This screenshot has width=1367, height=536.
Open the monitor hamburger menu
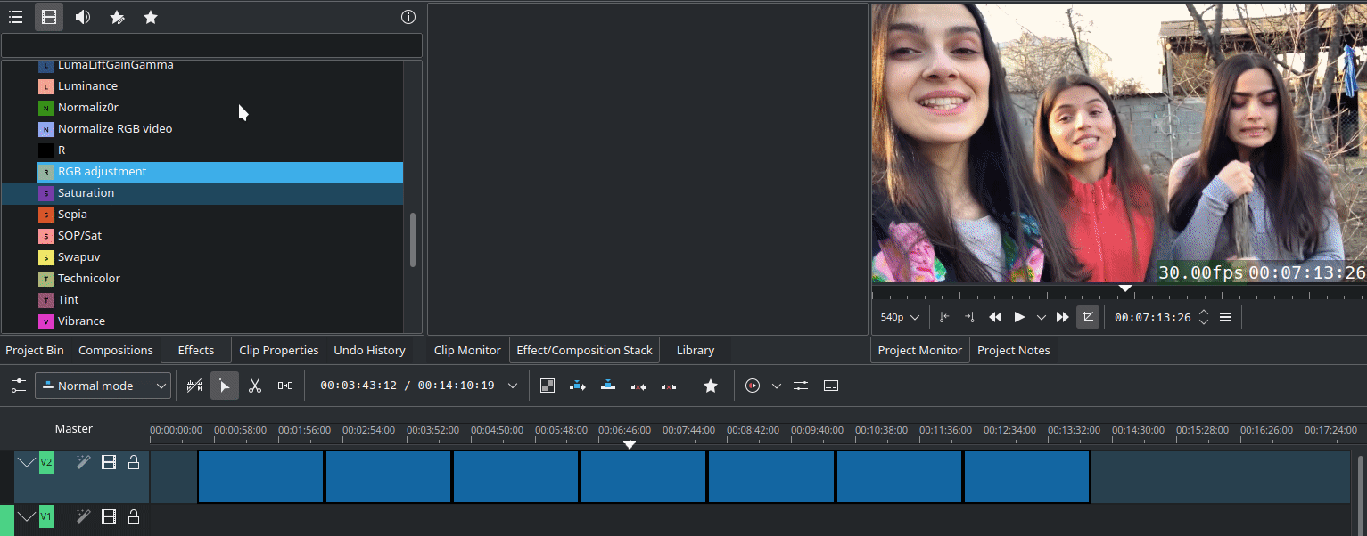[x=1225, y=317]
